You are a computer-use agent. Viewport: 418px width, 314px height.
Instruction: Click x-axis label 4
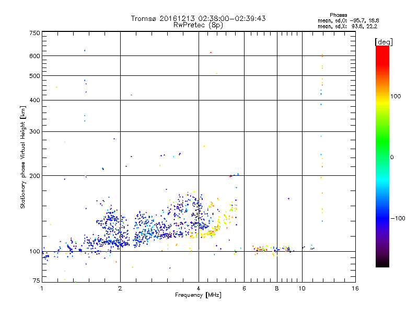pyautogui.click(x=199, y=288)
